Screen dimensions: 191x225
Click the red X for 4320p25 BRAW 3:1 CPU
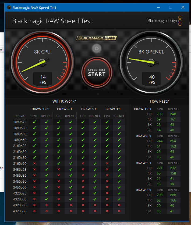(107, 193)
